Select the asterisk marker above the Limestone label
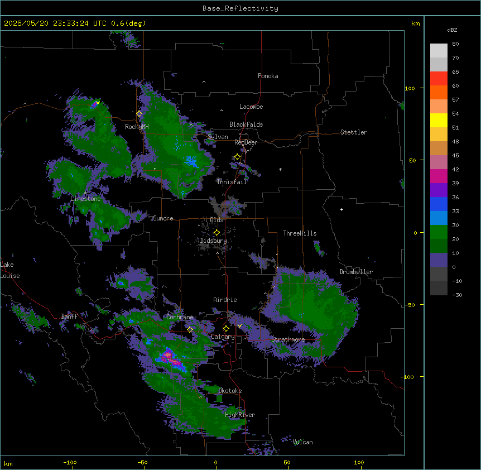 coord(86,193)
